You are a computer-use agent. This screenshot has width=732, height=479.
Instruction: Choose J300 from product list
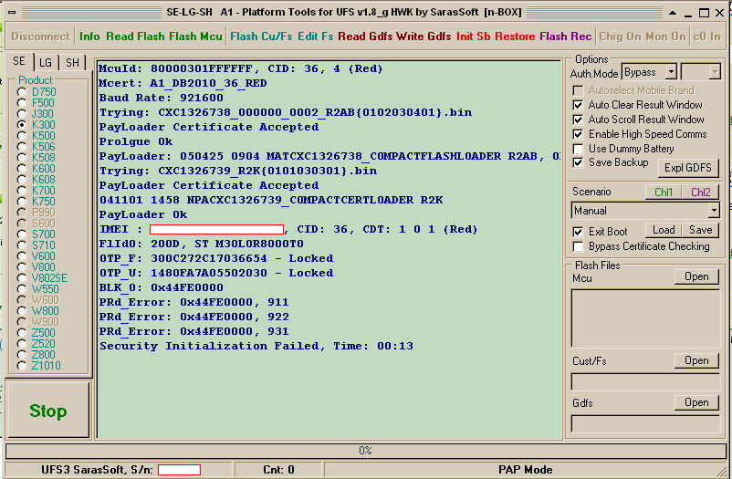coord(22,114)
